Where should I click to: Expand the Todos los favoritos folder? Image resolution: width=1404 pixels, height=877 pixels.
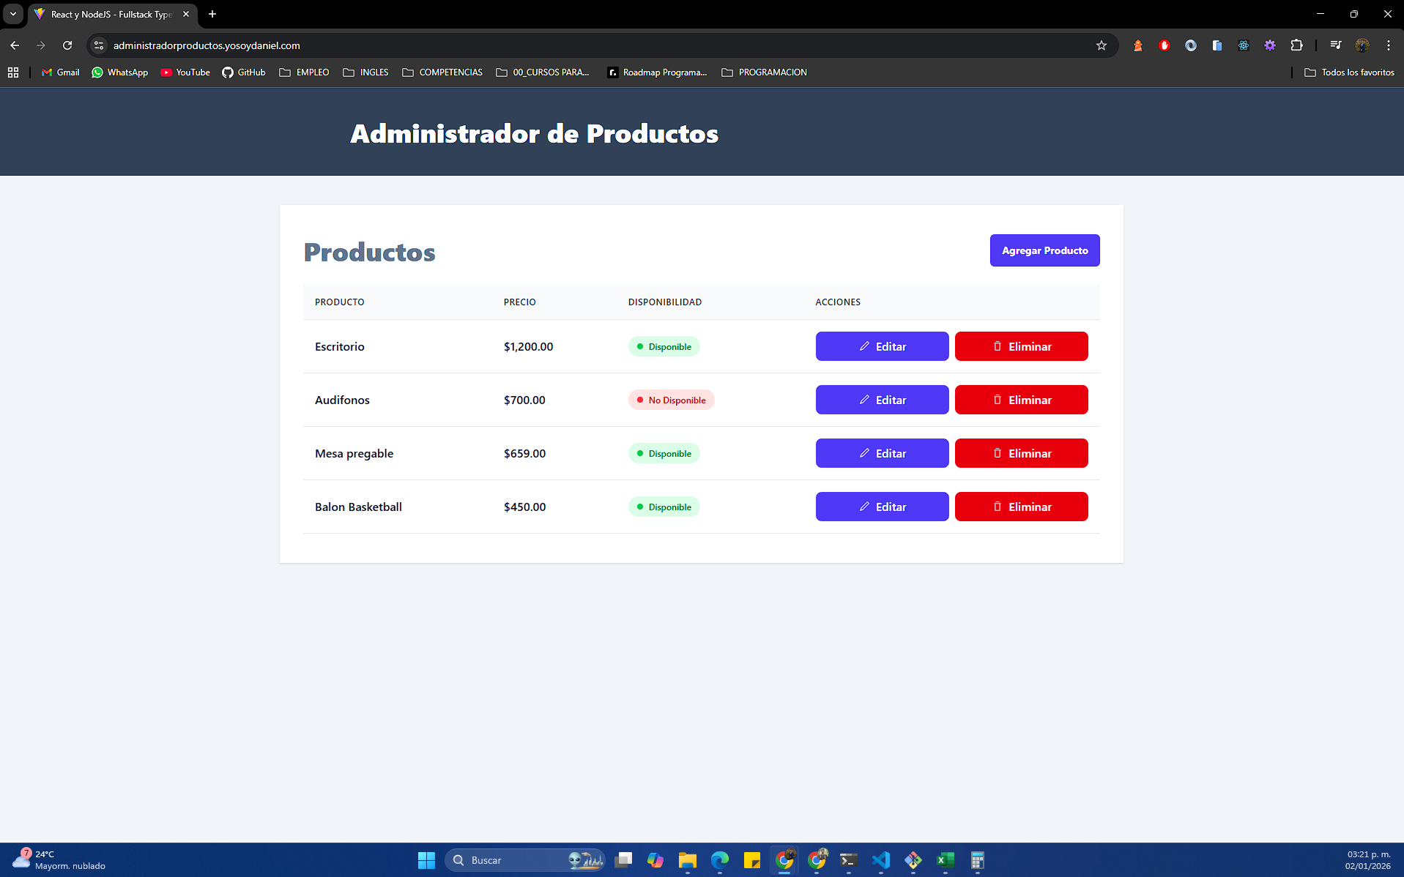point(1349,72)
